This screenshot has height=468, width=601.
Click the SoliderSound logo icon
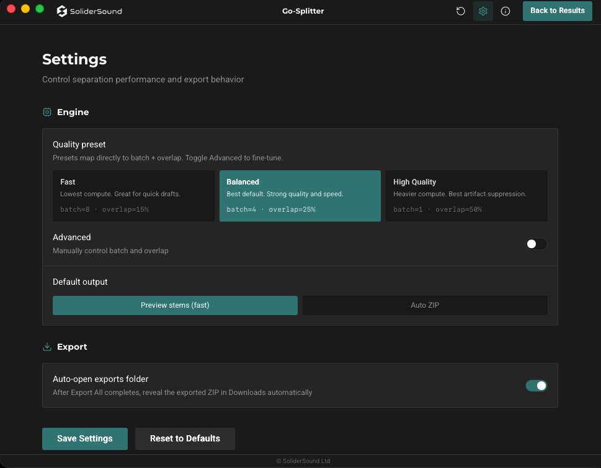tap(61, 11)
